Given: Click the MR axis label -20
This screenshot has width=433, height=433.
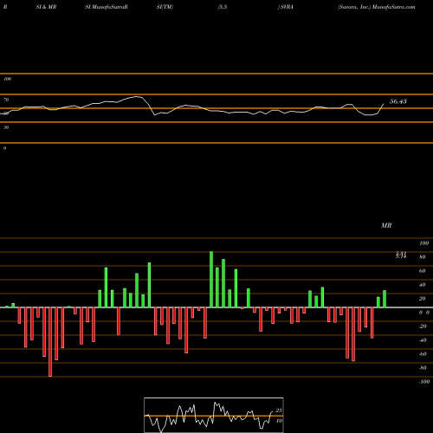Looking at the screenshot, I should 423,326.
